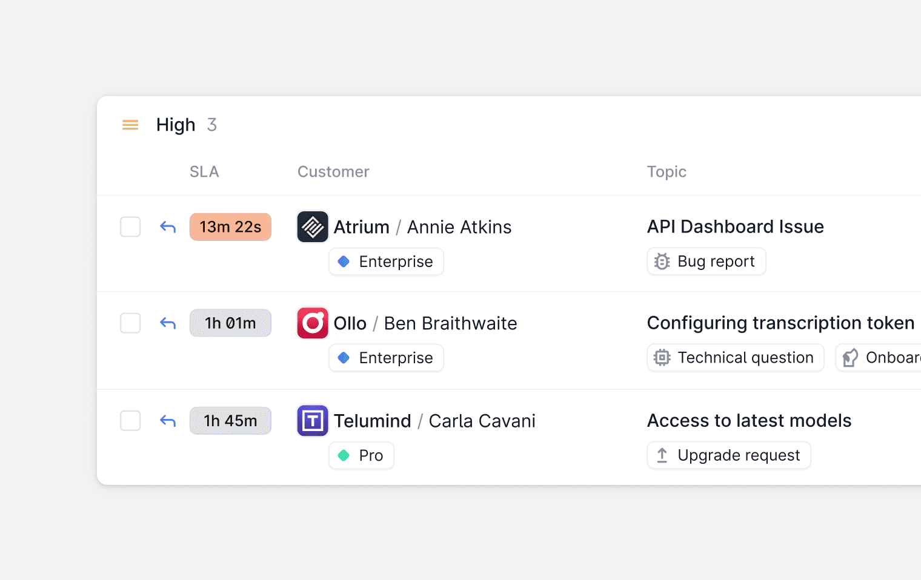This screenshot has width=921, height=580.
Task: Click the Telumind company logo
Action: (x=313, y=421)
